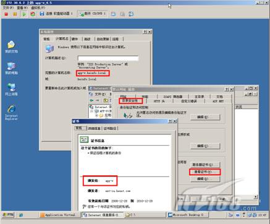Click the computer description input field
270x224 pixels.
[x=108, y=58]
